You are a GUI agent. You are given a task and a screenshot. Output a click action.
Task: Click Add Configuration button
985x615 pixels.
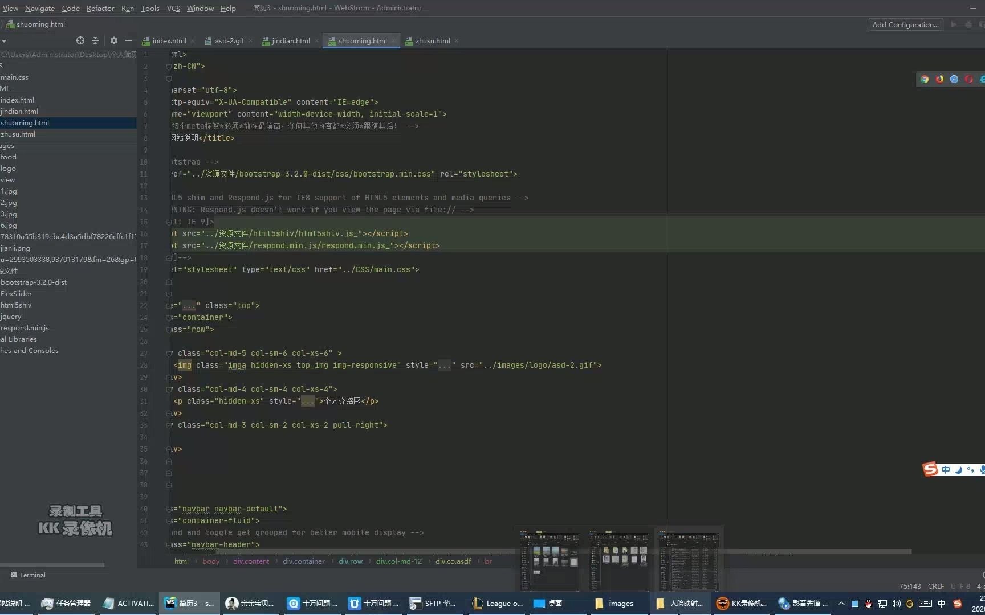point(905,24)
